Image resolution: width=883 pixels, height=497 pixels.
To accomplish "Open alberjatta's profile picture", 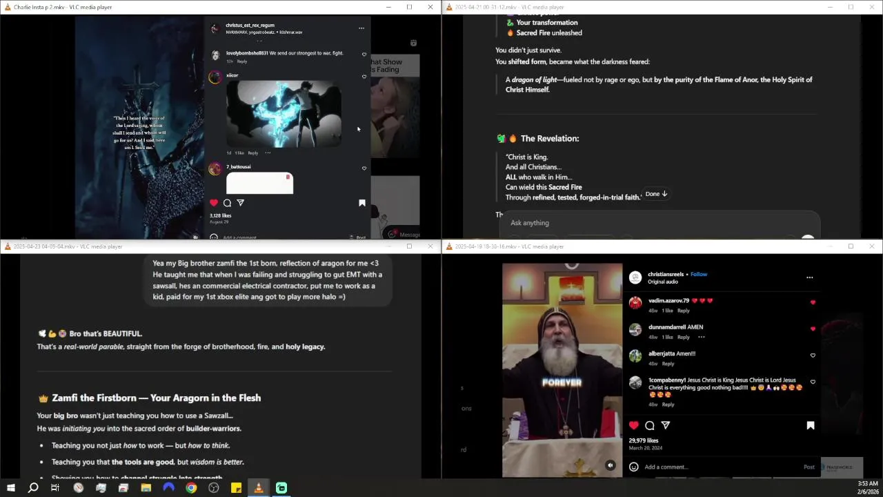I will tap(635, 355).
